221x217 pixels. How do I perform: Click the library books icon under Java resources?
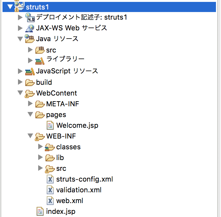[x=40, y=61]
